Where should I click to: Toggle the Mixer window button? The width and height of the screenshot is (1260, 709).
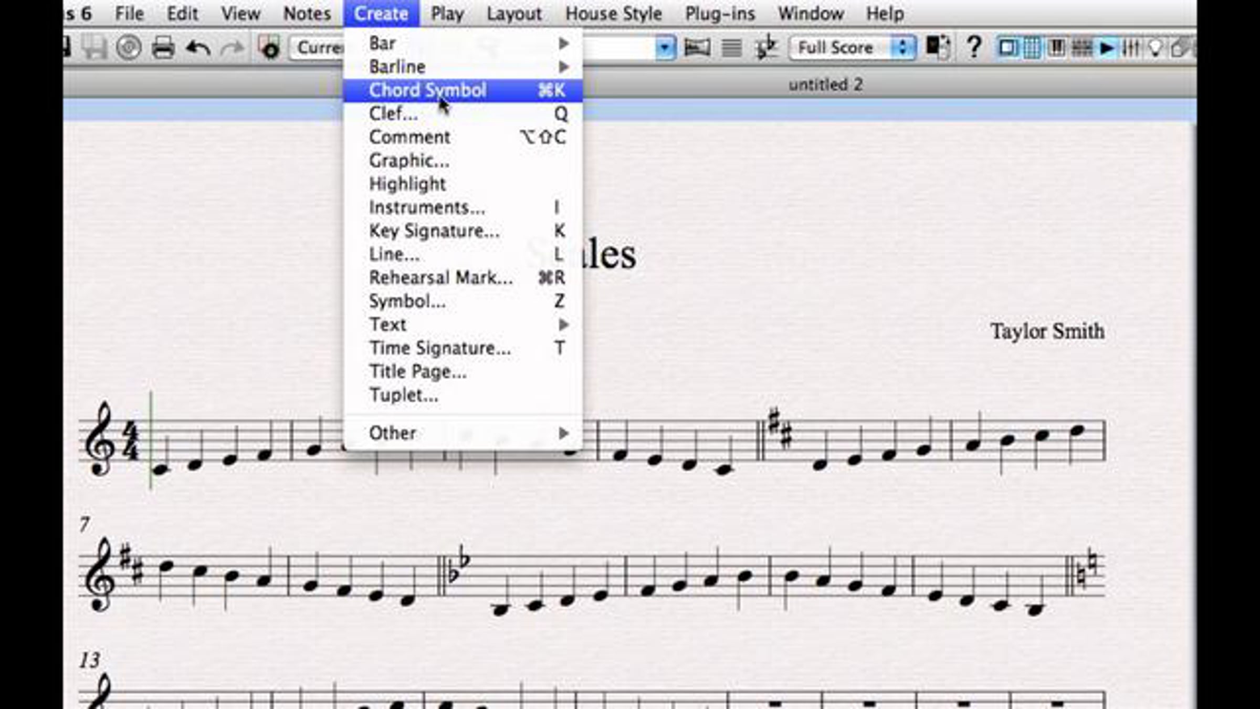click(1130, 48)
